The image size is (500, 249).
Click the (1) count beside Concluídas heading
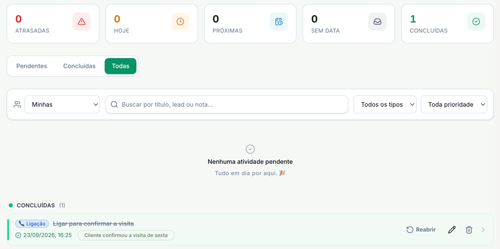[x=62, y=205]
